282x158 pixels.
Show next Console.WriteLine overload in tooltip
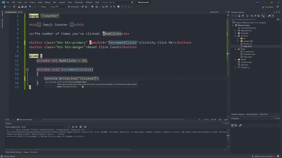(56, 82)
